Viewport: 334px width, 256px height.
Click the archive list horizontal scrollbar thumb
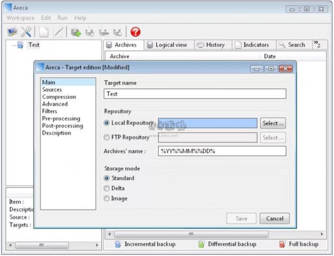click(x=191, y=234)
